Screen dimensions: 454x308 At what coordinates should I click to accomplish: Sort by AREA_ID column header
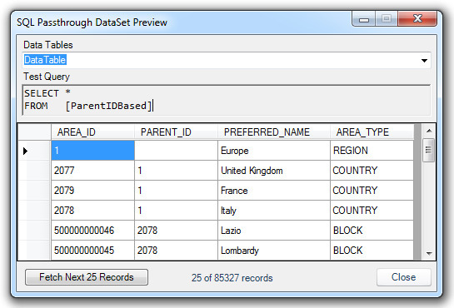(92, 132)
